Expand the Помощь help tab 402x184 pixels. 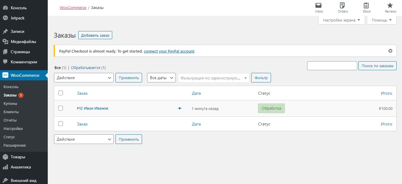point(382,20)
